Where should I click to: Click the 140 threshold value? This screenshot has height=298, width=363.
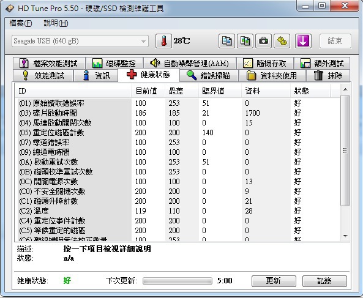[x=208, y=133]
